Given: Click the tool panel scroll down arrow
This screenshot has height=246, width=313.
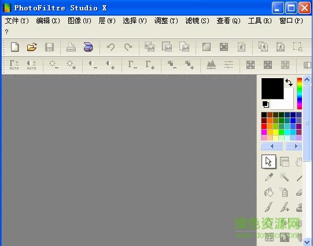Looking at the screenshot, I should [x=307, y=242].
